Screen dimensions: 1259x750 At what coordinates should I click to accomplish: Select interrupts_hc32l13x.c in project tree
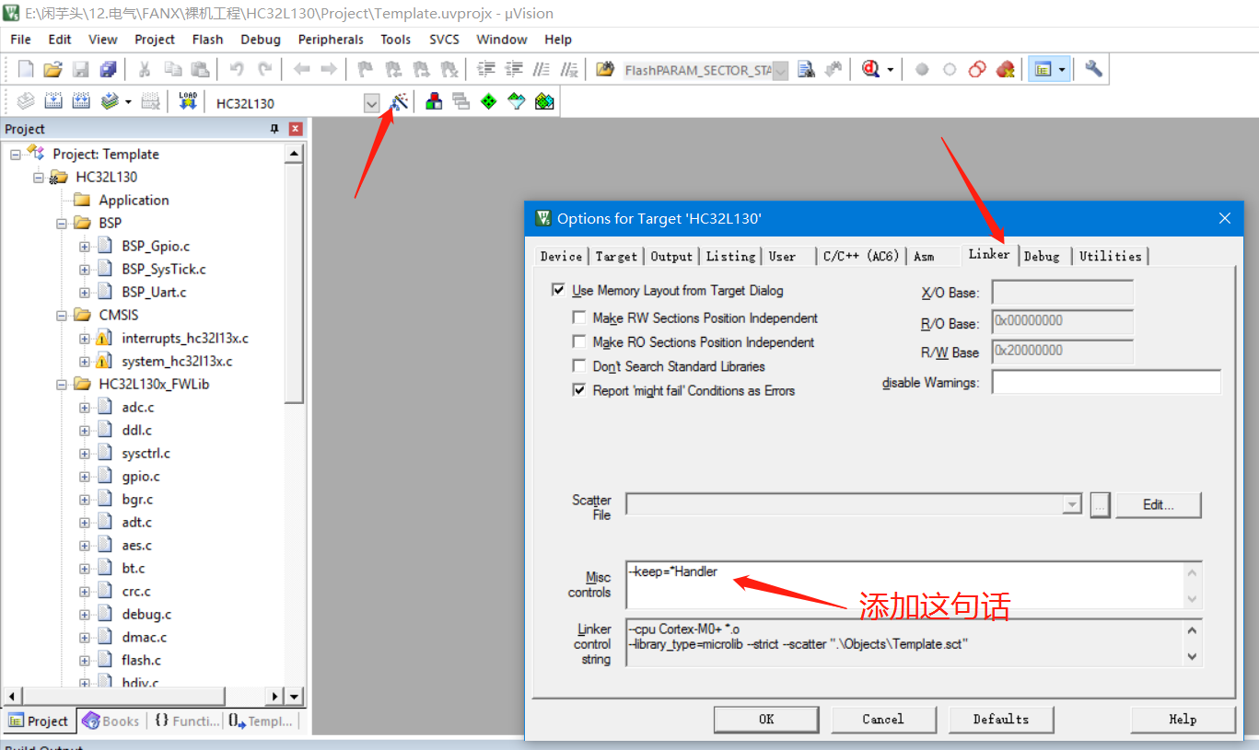coord(184,338)
